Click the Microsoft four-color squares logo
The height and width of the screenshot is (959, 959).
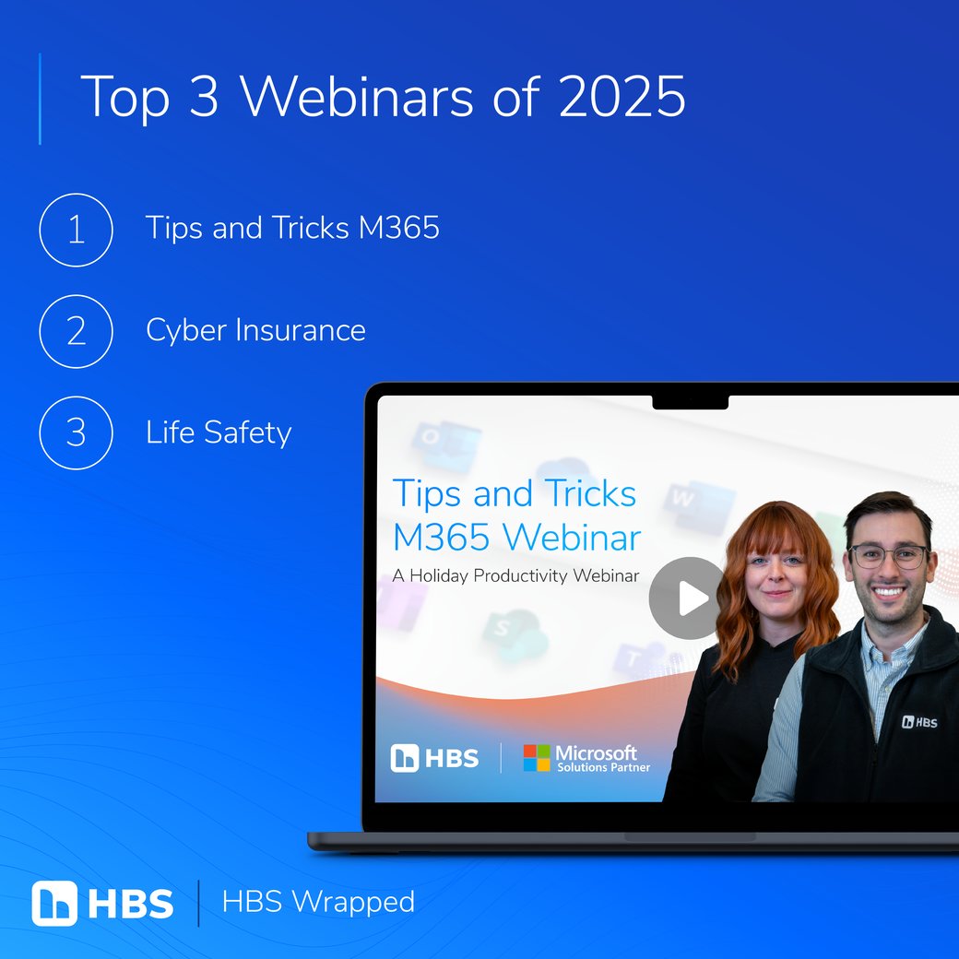click(x=536, y=758)
